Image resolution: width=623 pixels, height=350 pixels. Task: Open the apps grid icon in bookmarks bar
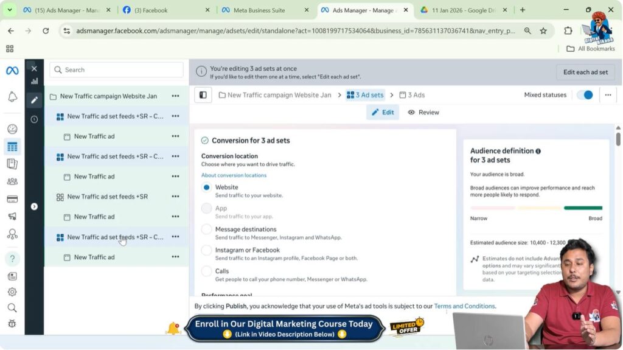click(x=10, y=49)
